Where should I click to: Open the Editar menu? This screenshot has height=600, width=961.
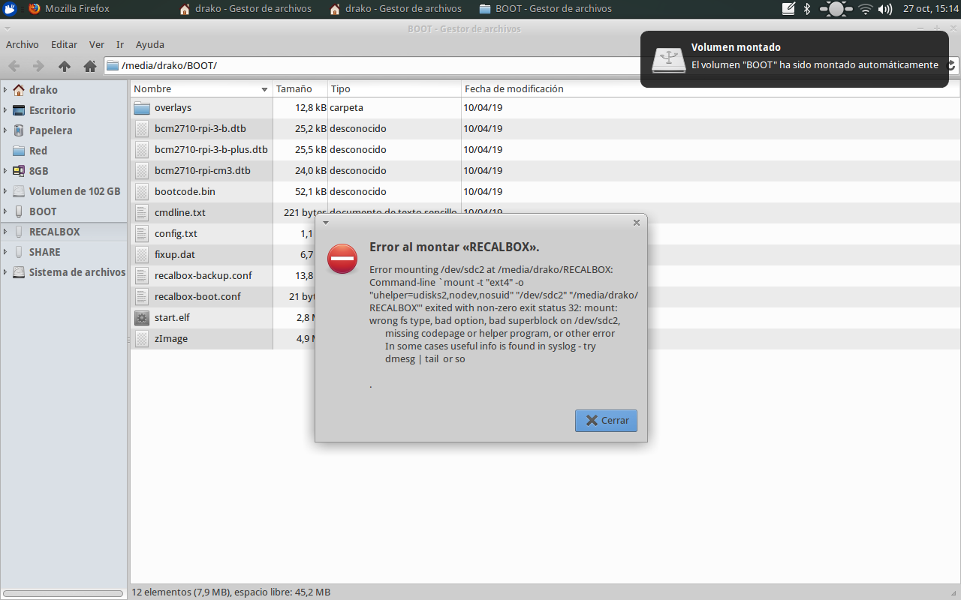[64, 45]
